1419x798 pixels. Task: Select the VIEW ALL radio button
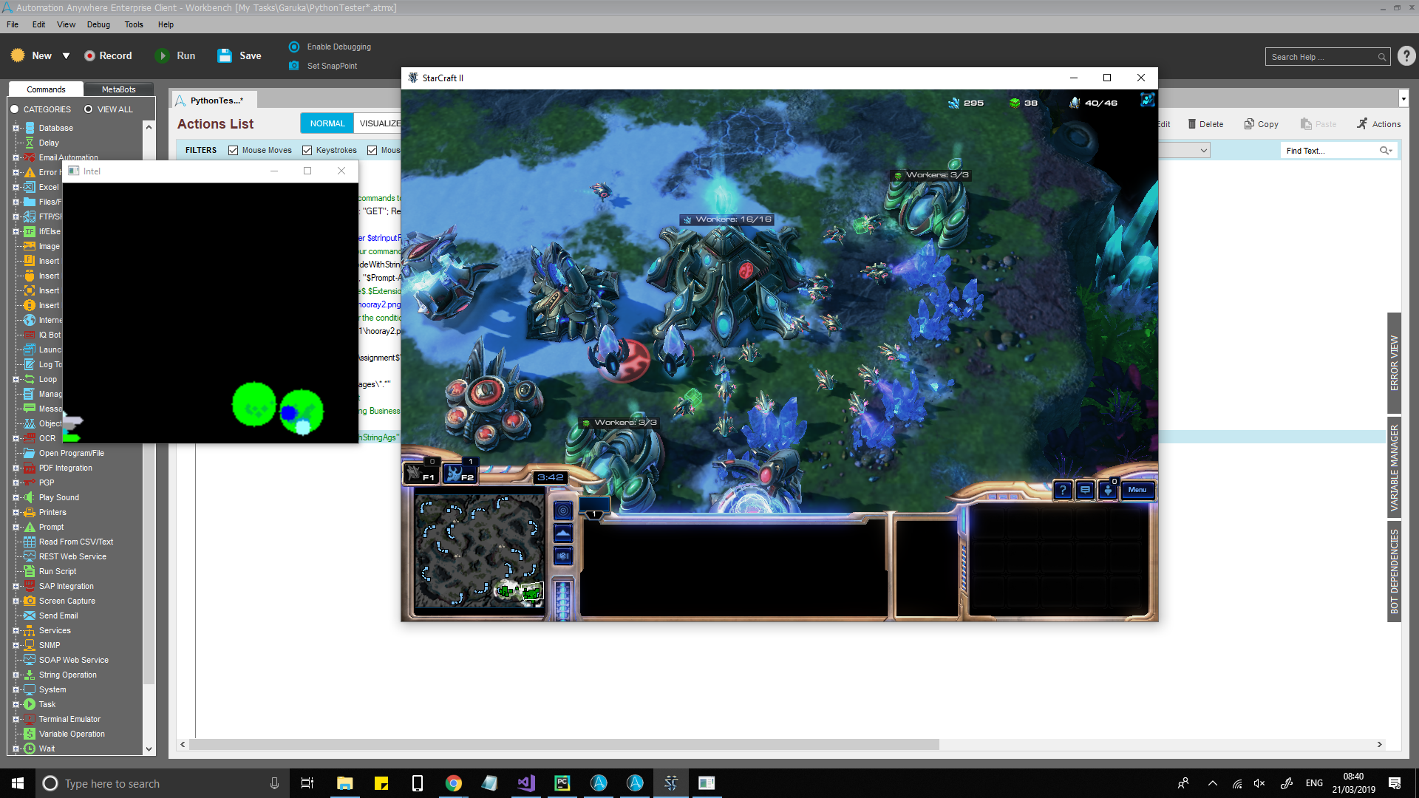click(x=89, y=109)
